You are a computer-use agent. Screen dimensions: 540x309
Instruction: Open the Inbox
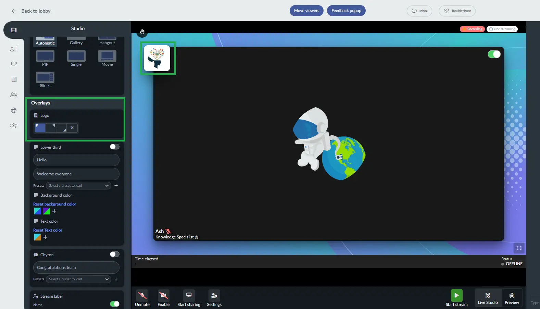[419, 11]
